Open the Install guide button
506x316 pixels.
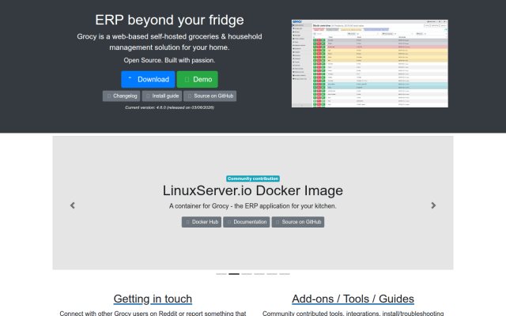click(161, 96)
